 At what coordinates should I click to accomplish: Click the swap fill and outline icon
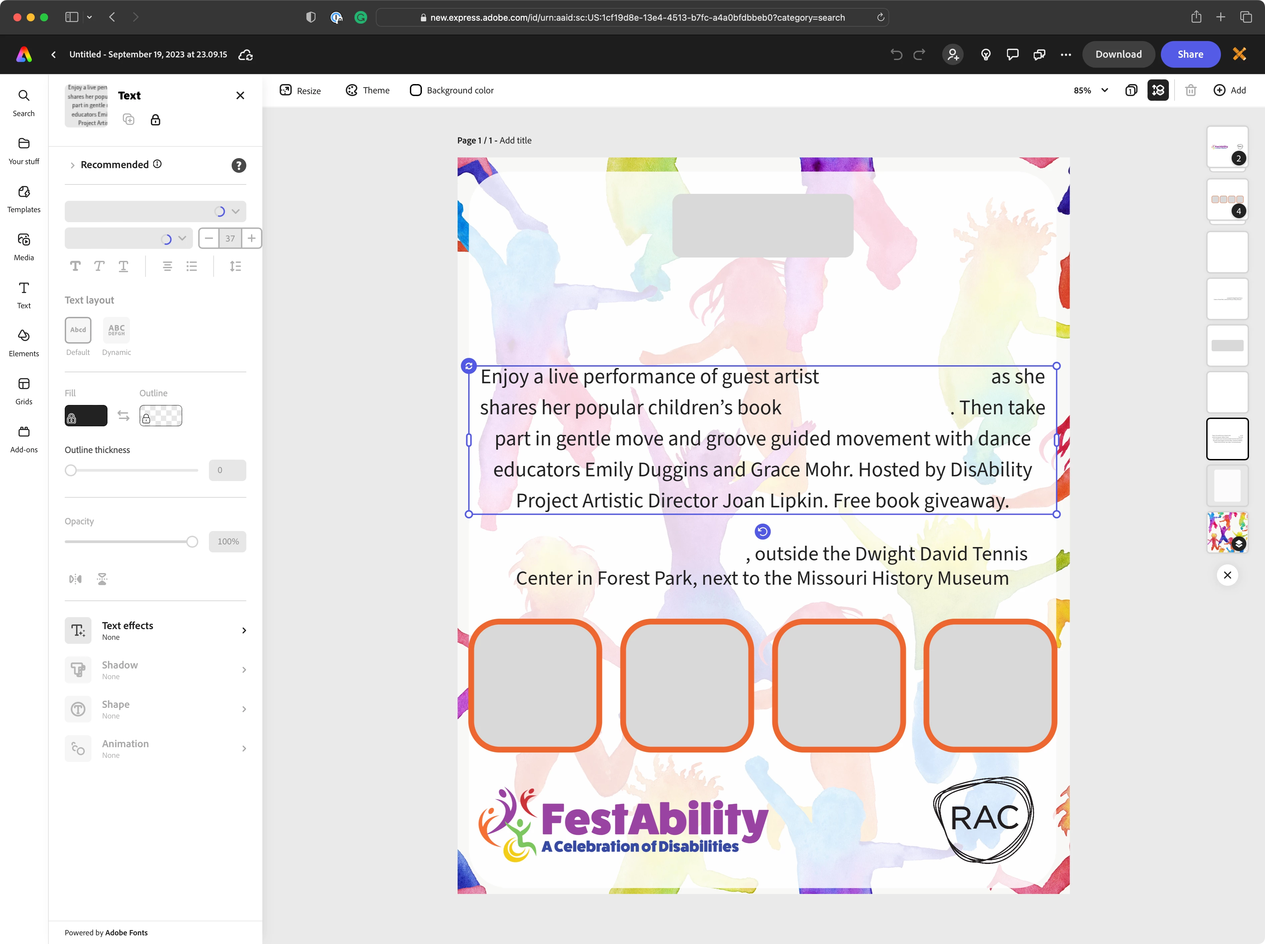(x=123, y=415)
